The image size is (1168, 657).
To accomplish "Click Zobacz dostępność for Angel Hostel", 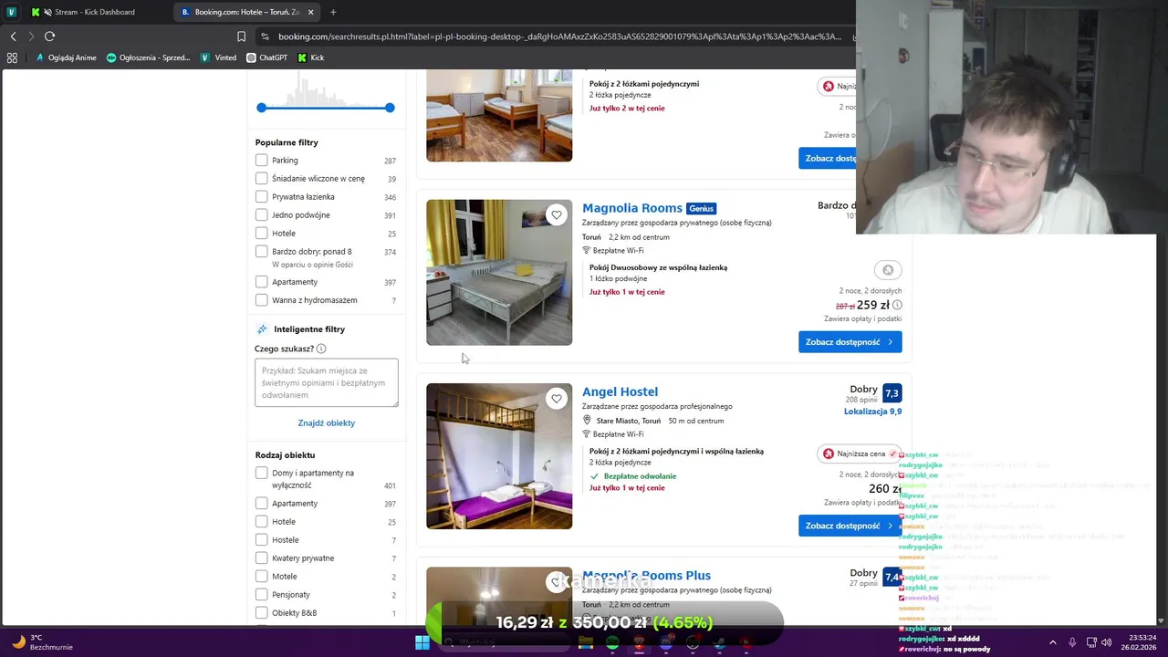I will click(x=850, y=526).
